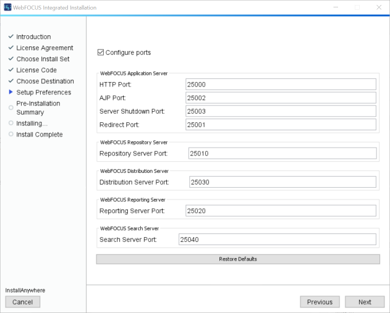390x313 pixels.
Task: Click the Search Server Port field
Action: click(276, 240)
